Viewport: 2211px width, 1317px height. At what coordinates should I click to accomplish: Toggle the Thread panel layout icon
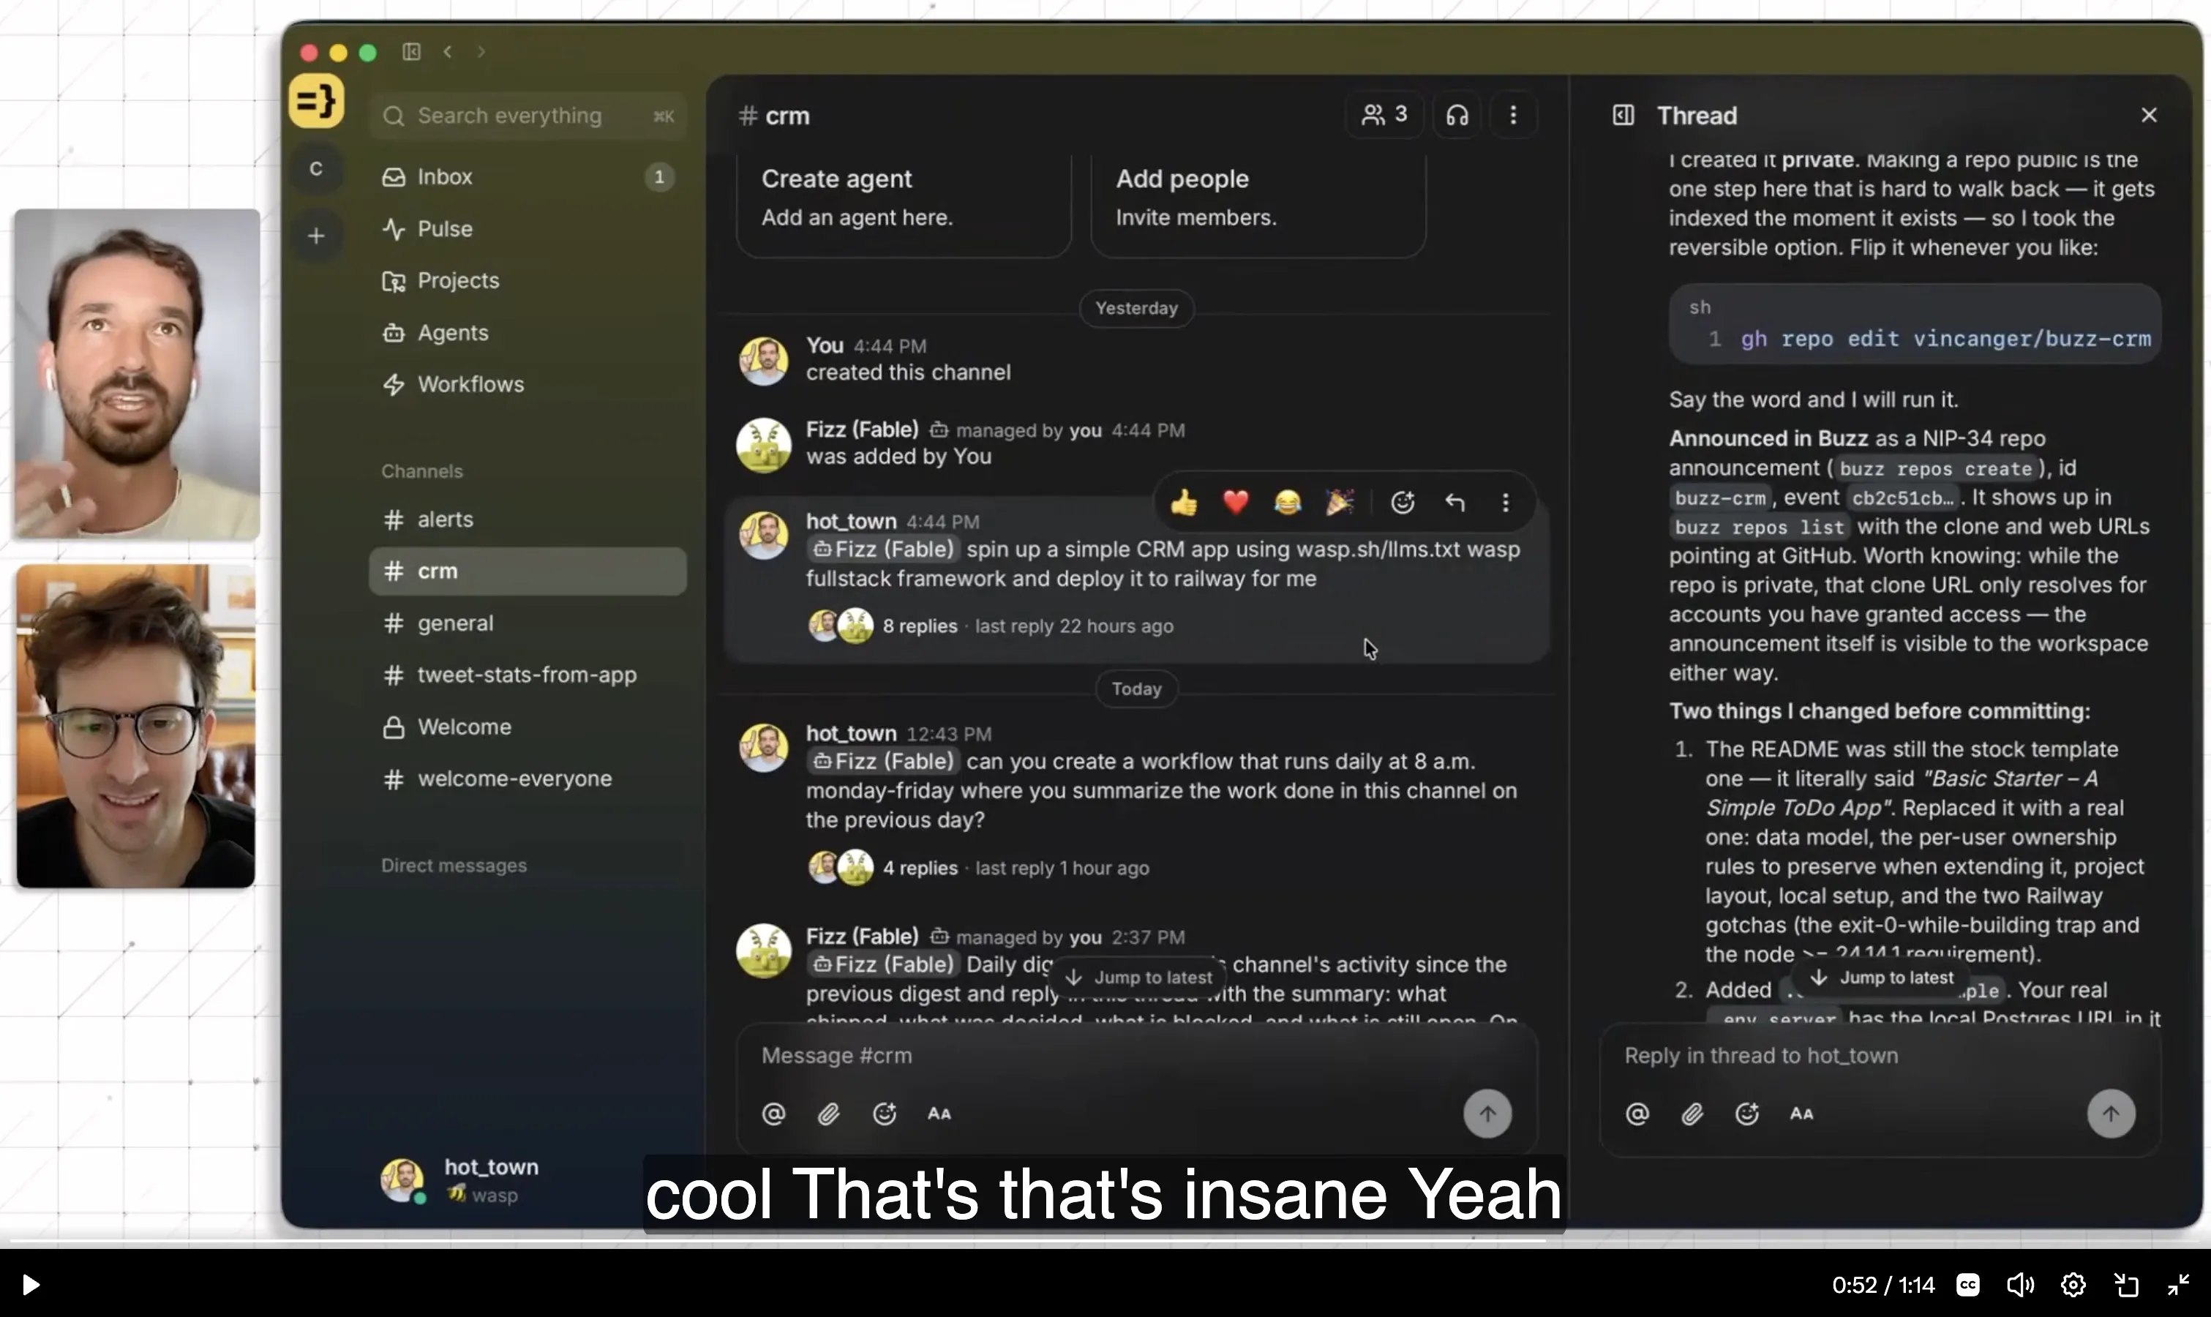point(1623,116)
